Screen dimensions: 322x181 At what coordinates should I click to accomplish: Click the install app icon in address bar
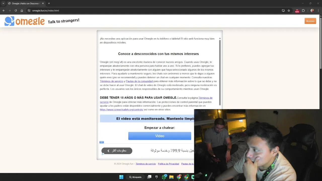283,11
